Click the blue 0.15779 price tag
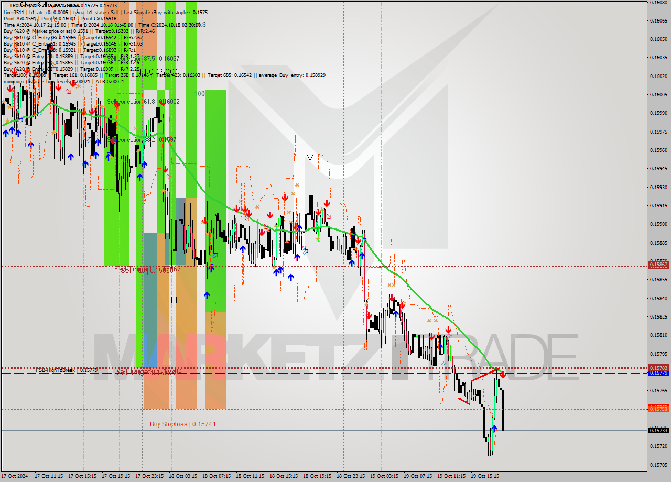 [658, 373]
